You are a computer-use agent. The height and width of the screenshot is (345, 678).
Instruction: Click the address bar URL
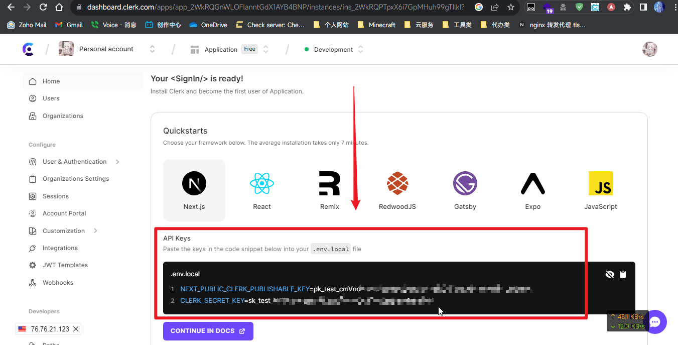pyautogui.click(x=276, y=7)
